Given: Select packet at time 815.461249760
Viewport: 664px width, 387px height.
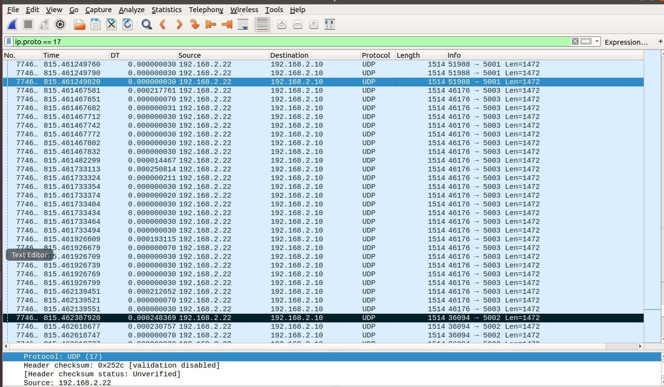Looking at the screenshot, I should click(x=323, y=64).
